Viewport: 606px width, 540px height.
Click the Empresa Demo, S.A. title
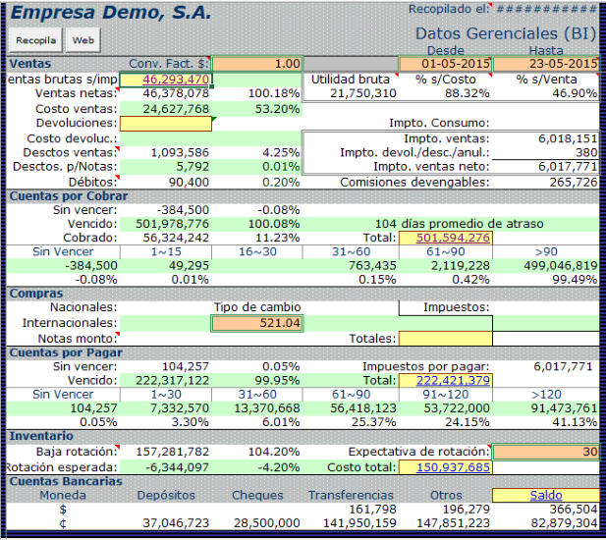[x=108, y=13]
